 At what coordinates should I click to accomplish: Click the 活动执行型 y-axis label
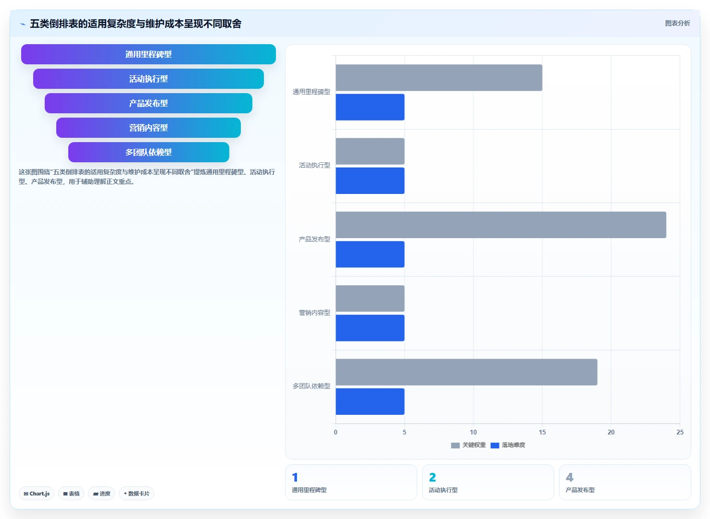point(314,165)
